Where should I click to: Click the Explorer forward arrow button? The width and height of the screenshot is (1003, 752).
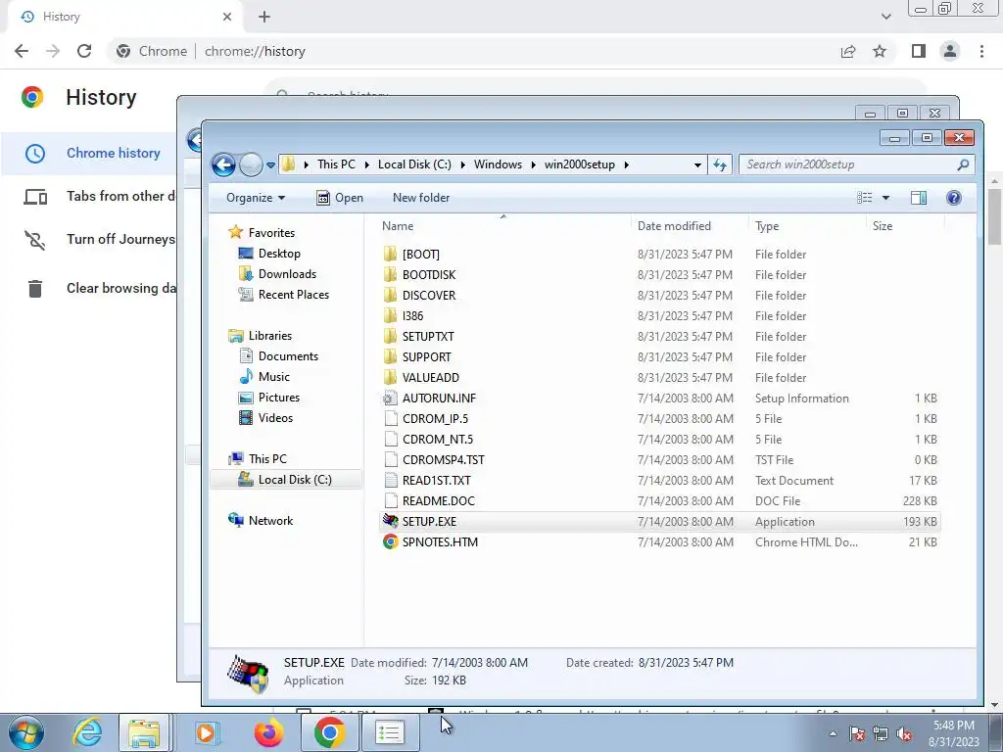point(251,164)
